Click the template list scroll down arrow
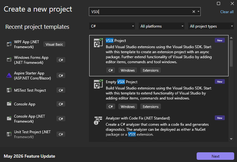This screenshot has height=162, width=237. pos(231,139)
